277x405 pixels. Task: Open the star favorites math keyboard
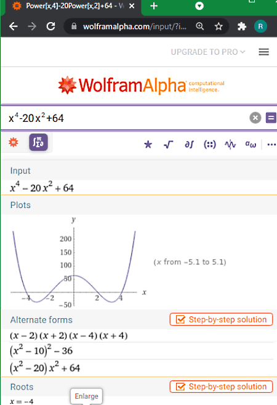[x=148, y=145]
